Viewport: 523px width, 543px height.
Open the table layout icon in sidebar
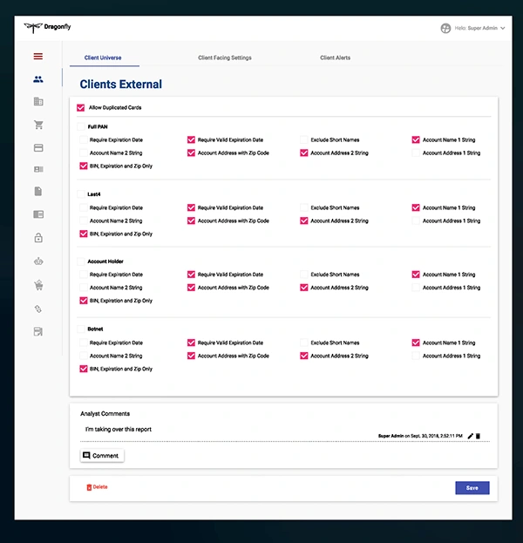[38, 214]
